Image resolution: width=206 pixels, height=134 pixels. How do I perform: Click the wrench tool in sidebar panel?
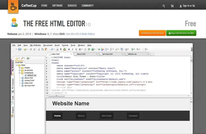(x=22, y=58)
